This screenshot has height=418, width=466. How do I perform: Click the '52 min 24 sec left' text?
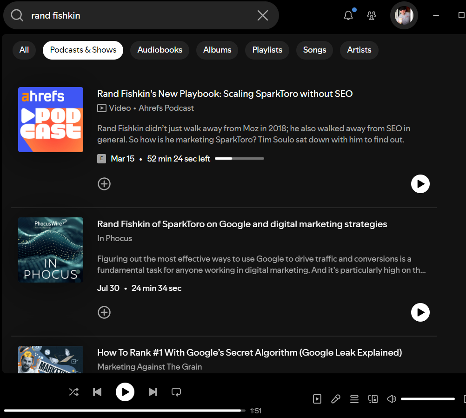pos(179,159)
